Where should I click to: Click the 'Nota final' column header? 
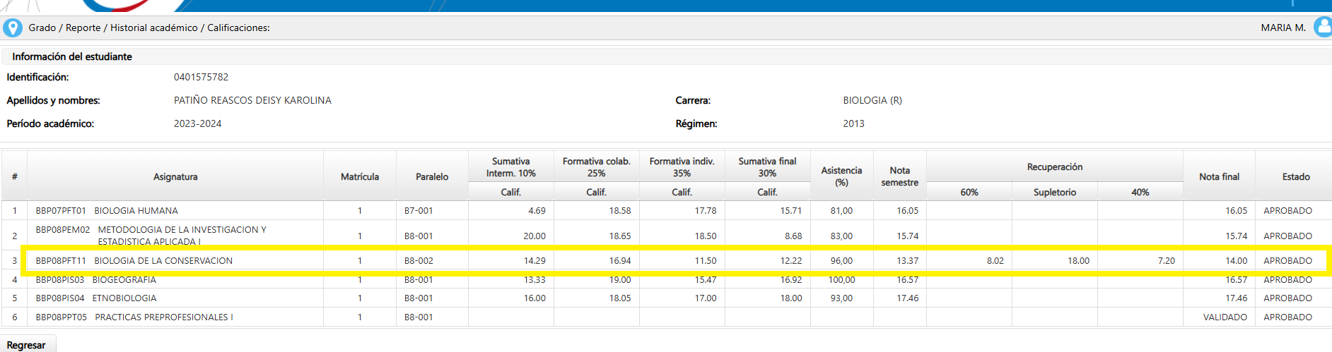[1219, 176]
